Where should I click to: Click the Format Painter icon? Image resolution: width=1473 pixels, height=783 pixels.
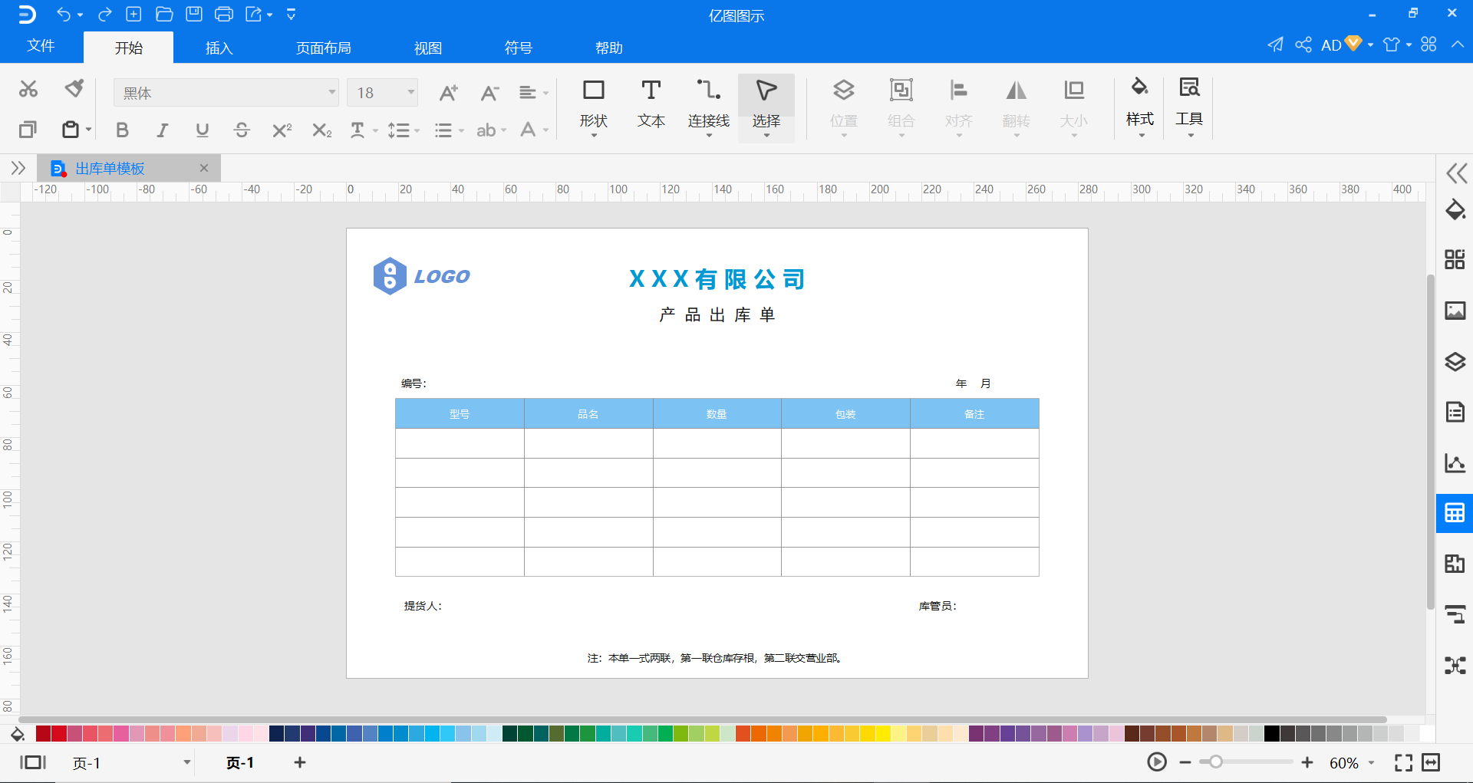click(74, 89)
